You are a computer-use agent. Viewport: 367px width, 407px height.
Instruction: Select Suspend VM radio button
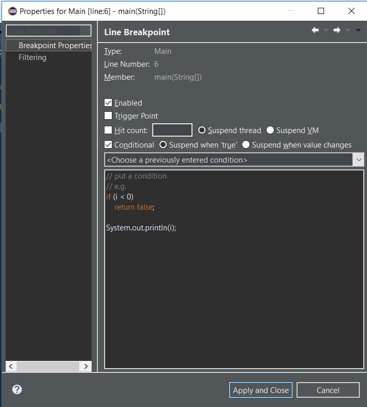coord(270,130)
